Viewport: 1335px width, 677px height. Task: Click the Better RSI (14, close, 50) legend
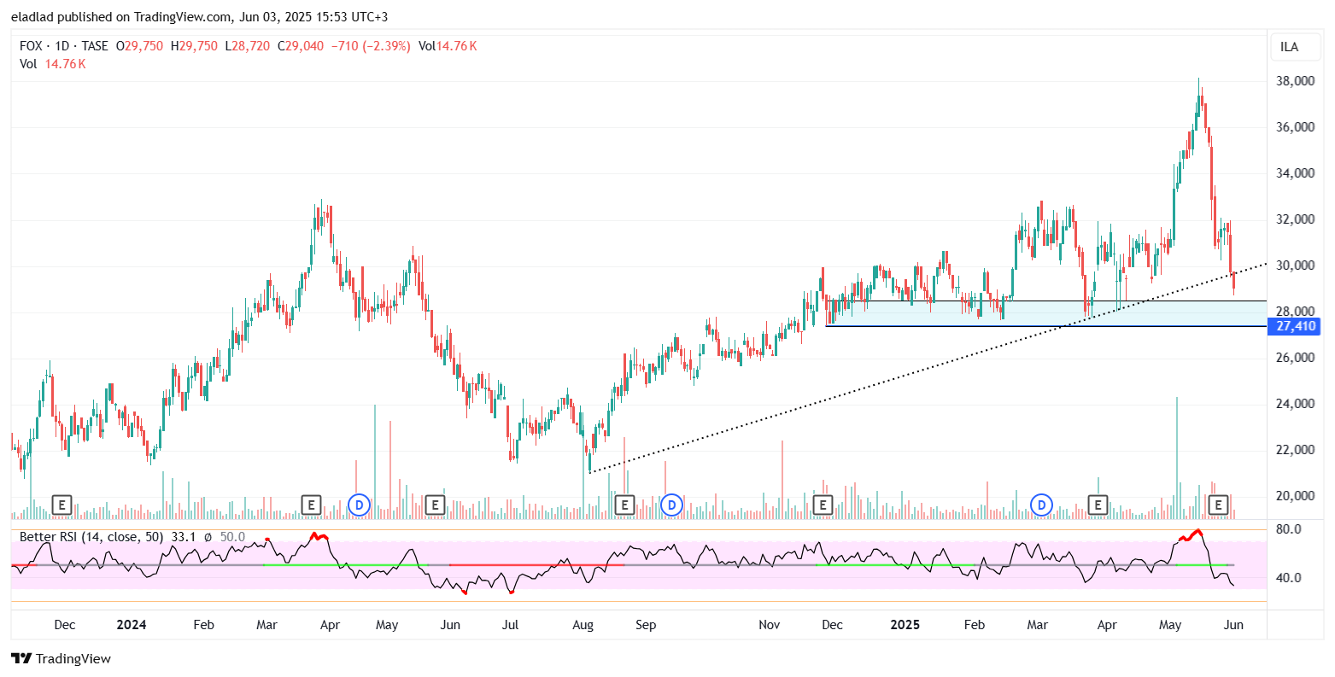(x=91, y=537)
